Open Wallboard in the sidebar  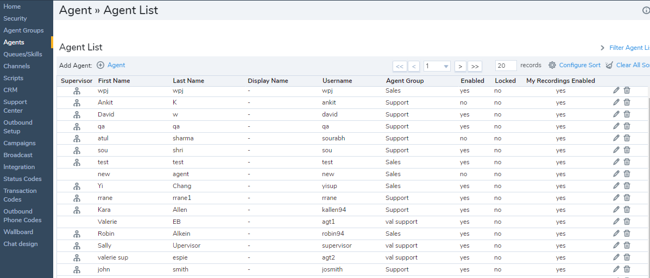pos(18,232)
